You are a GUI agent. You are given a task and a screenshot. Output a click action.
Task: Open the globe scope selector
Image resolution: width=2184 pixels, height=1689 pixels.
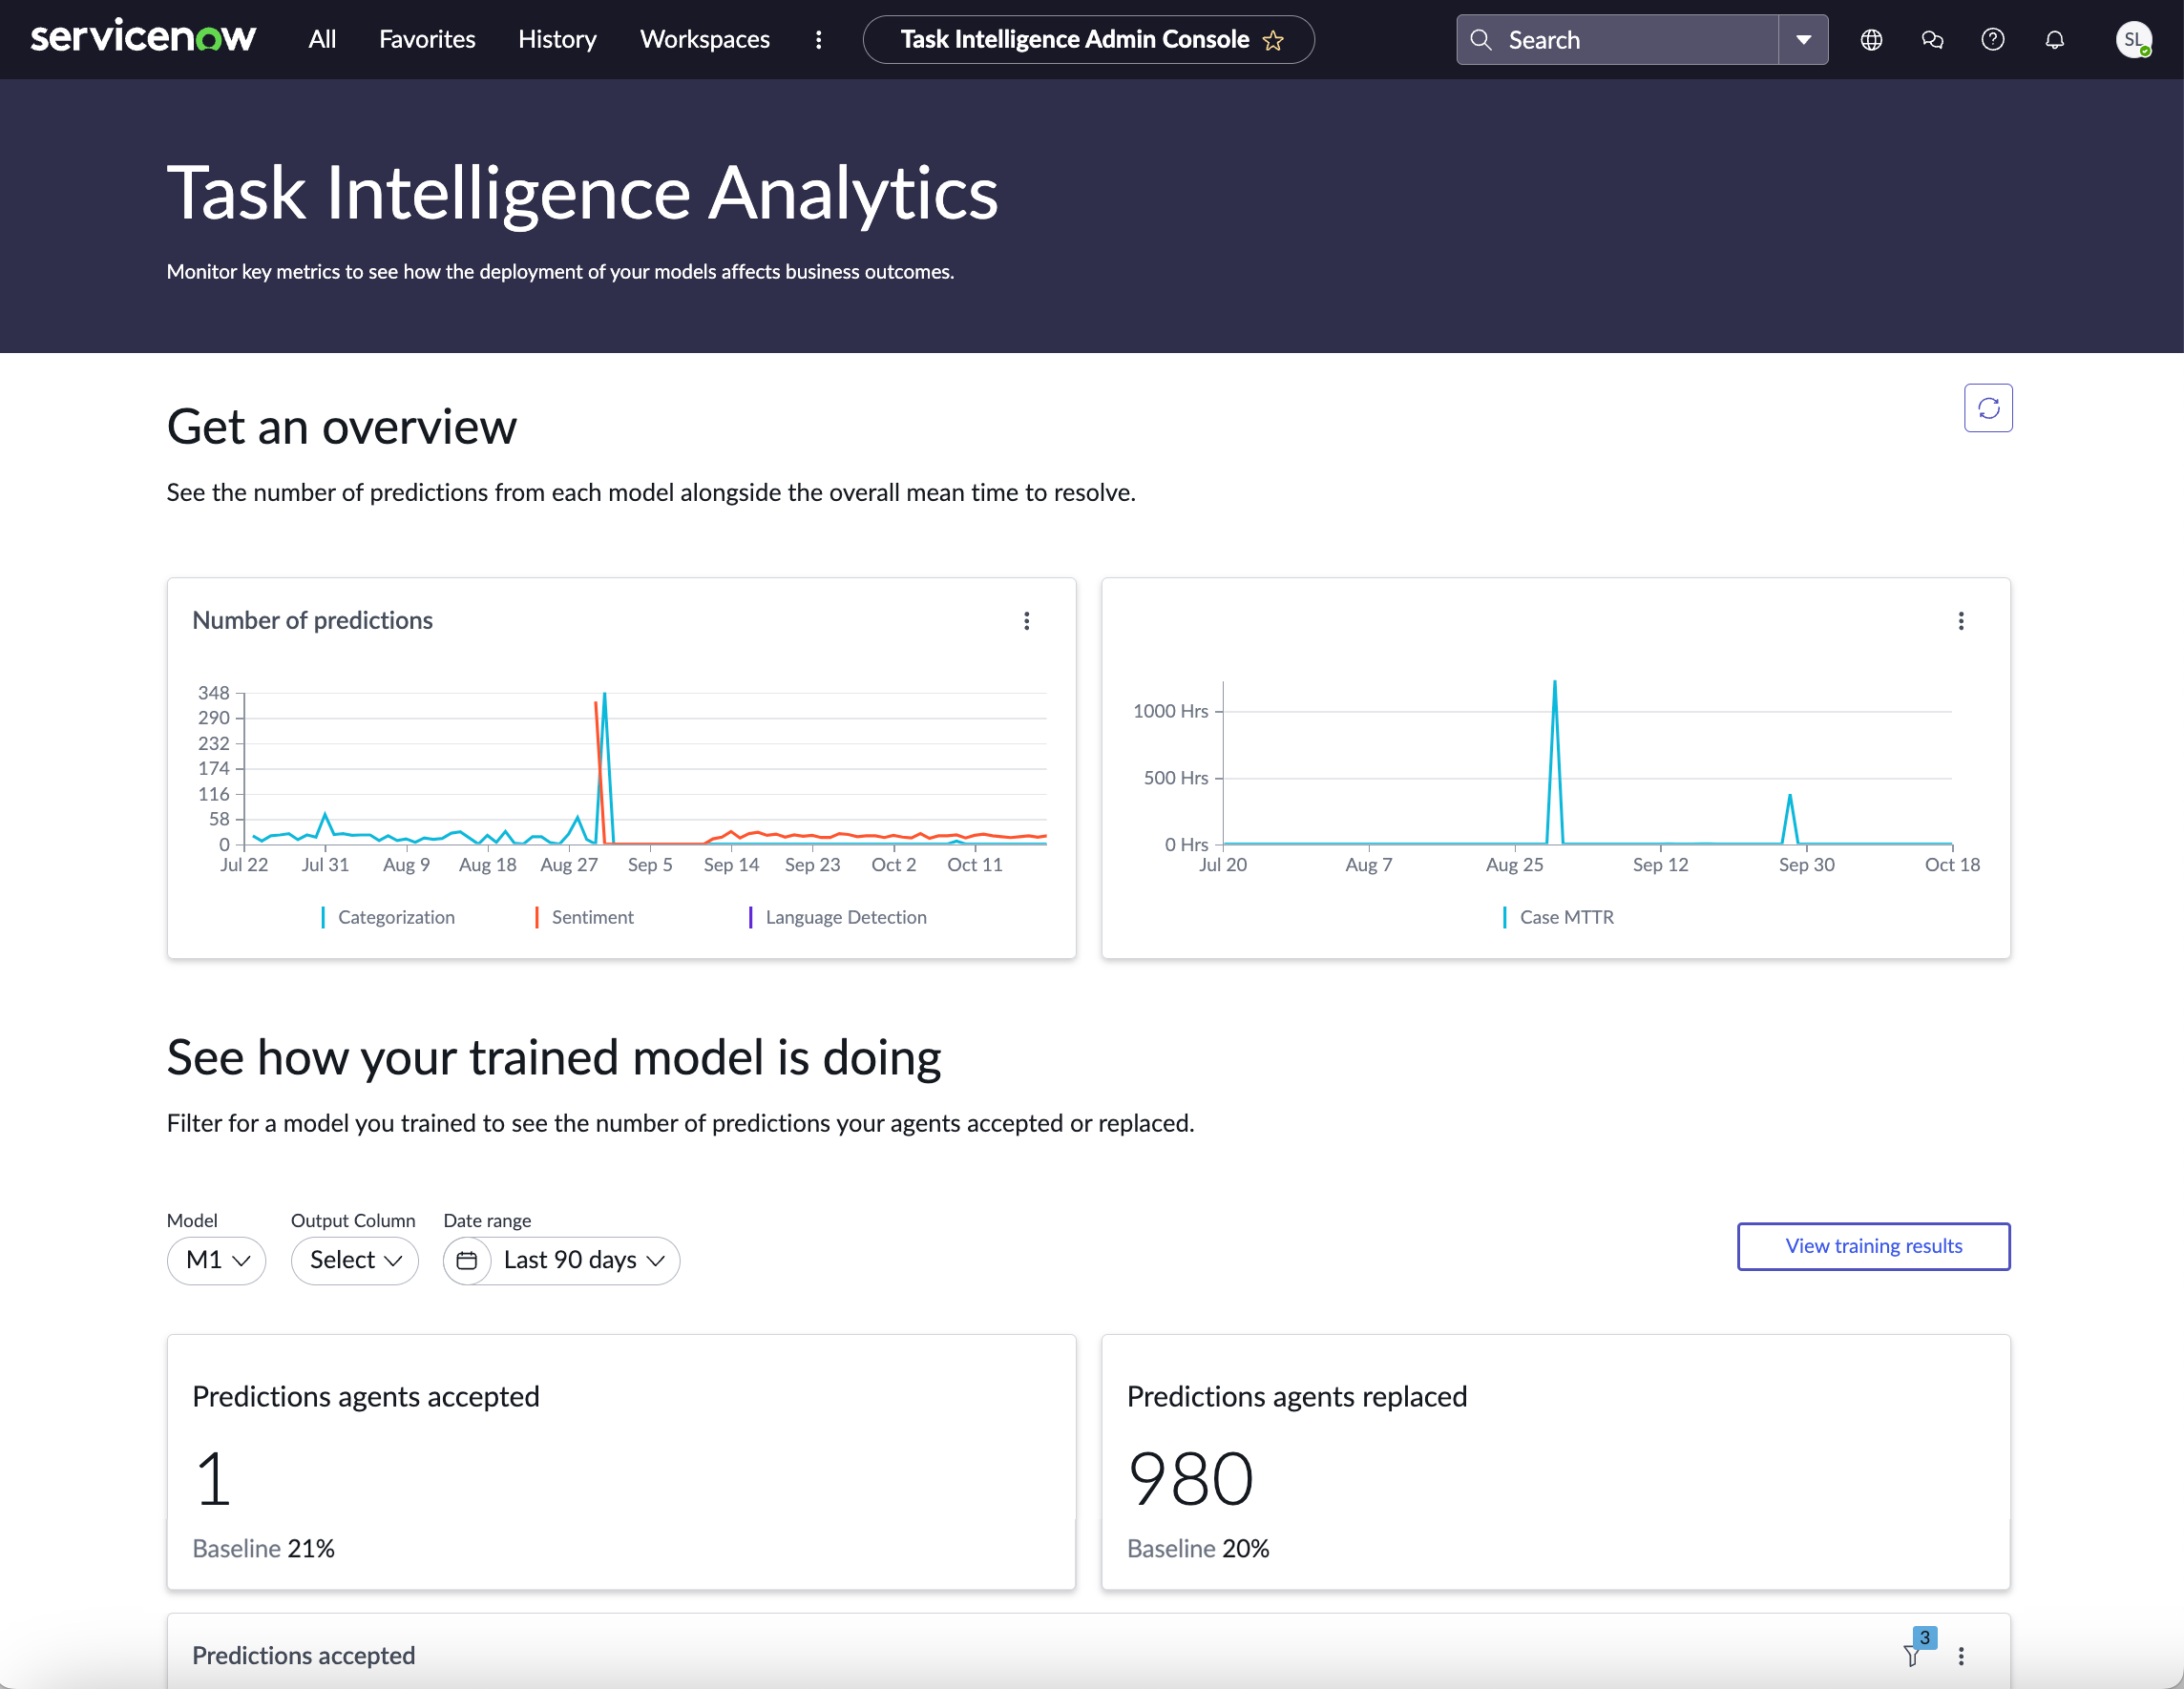point(1872,39)
